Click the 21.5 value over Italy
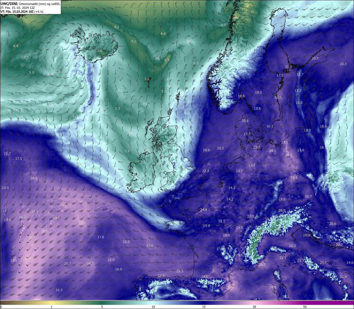The height and width of the screenshot is (309, 354). click(301, 261)
